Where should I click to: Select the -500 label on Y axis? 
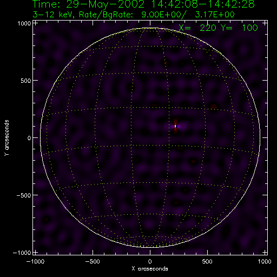24,195
